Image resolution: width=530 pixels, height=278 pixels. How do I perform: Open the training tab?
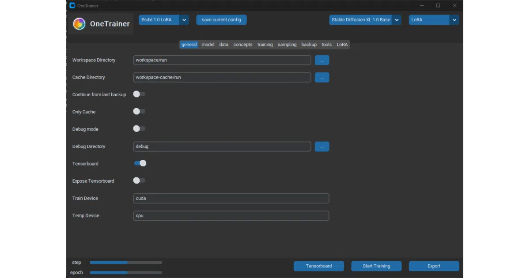click(x=265, y=45)
